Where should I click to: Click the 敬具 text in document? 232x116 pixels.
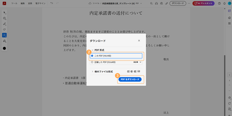[x=166, y=59]
